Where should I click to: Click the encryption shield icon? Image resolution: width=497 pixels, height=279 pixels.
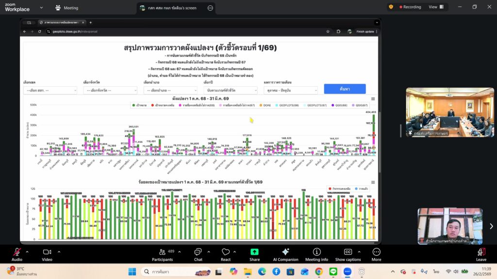pyautogui.click(x=391, y=7)
